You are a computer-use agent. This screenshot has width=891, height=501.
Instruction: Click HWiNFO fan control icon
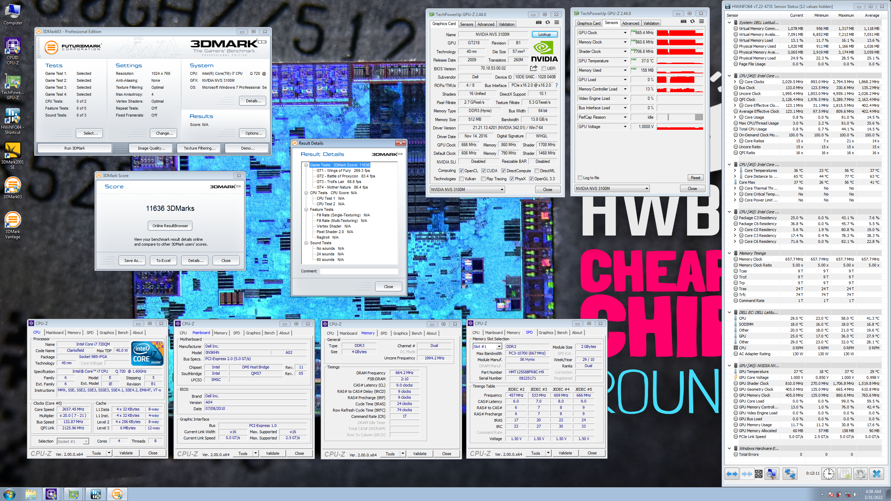[x=758, y=474]
